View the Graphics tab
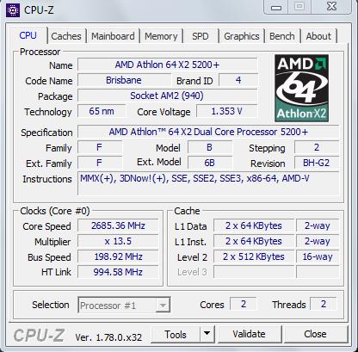358x352 pixels. (x=242, y=36)
